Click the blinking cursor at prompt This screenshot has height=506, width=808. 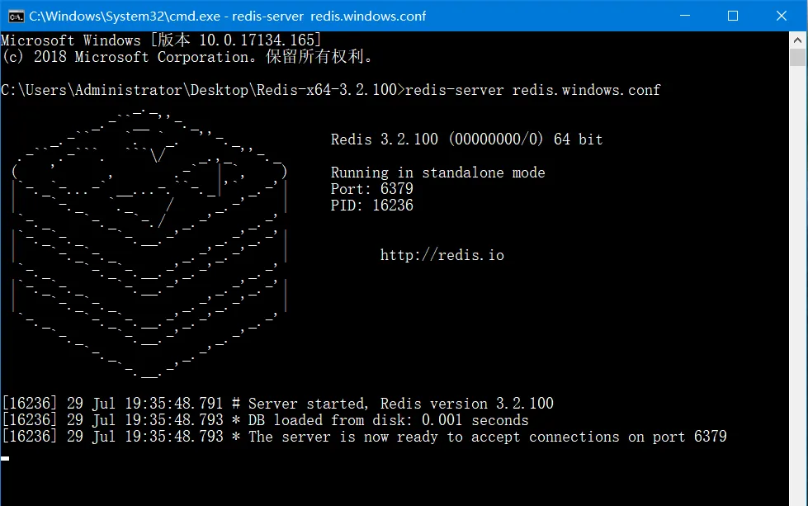click(5, 458)
